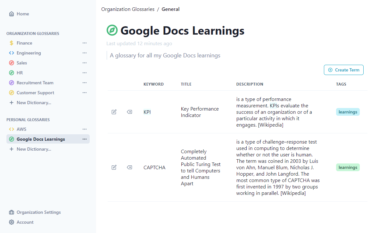Click the Organization Glossaries breadcrumb link
Screen dimensions: 379x233
(x=128, y=9)
